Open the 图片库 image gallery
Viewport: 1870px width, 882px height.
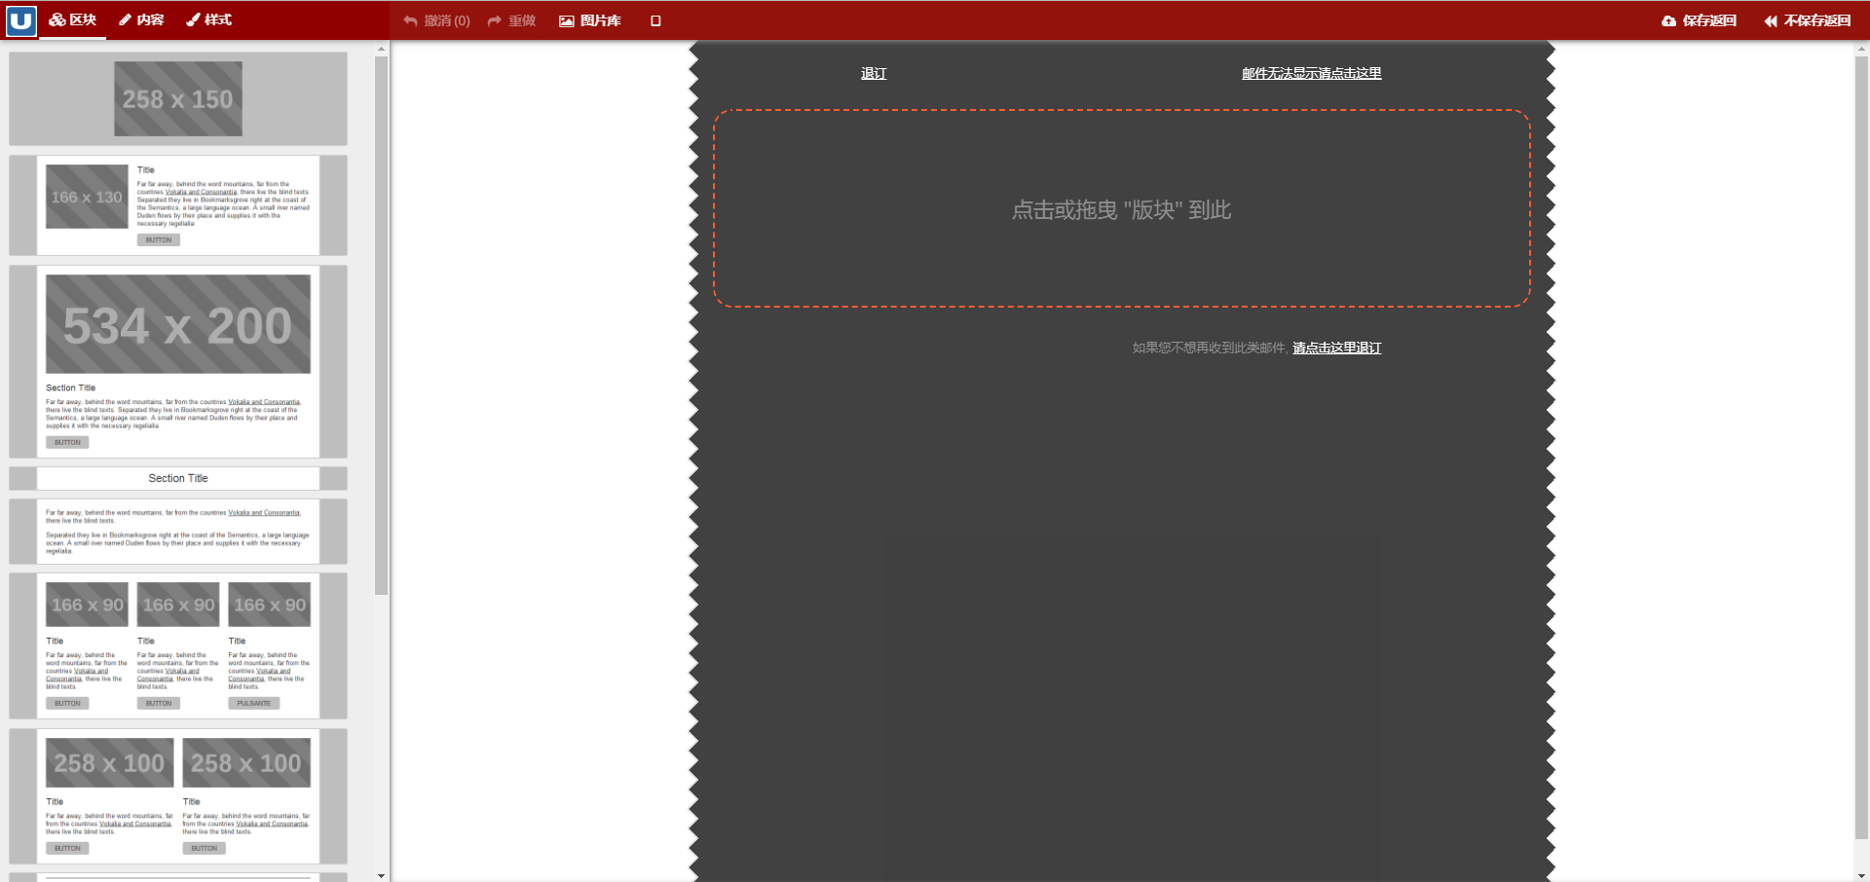[590, 20]
